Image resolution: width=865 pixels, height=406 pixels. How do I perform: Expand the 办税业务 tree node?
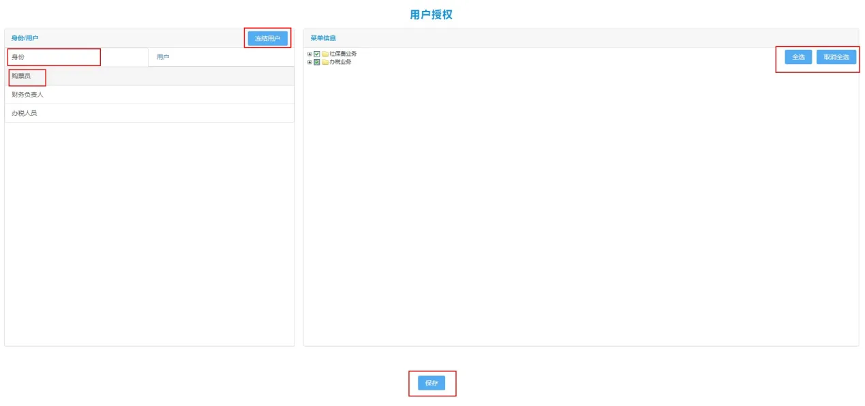tap(309, 62)
